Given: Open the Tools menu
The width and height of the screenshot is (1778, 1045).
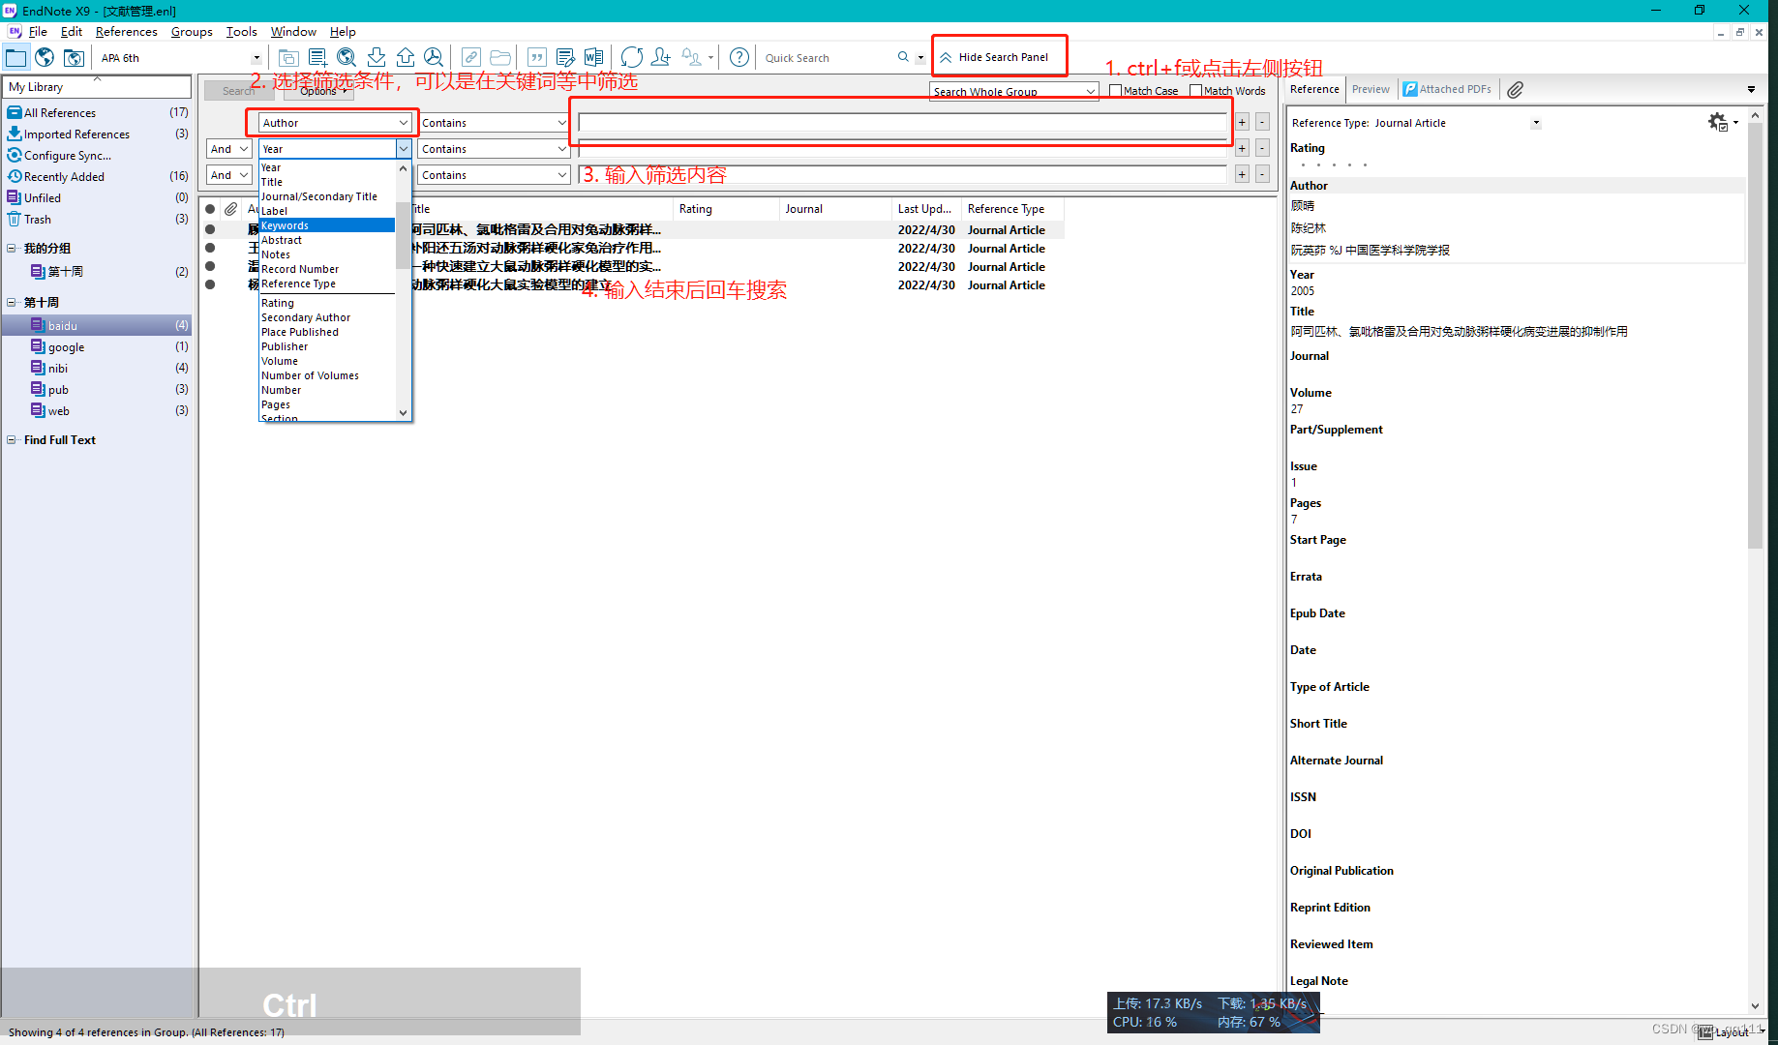Looking at the screenshot, I should [x=242, y=32].
